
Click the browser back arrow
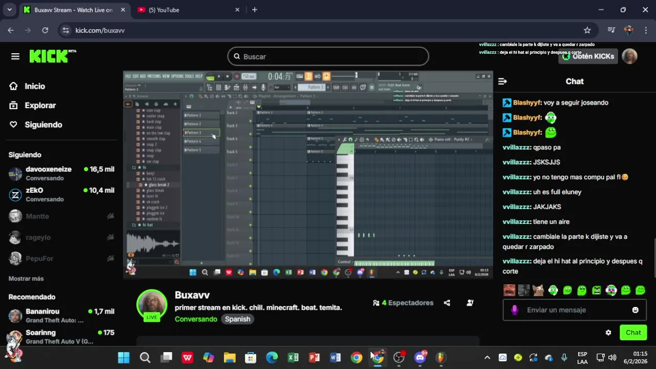11,30
